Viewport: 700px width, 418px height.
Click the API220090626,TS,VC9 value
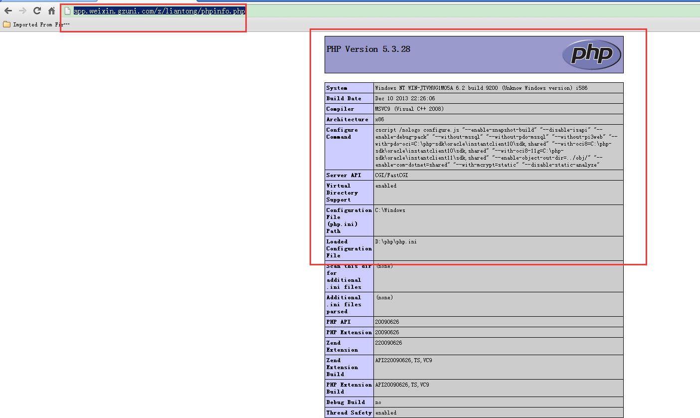pos(403,360)
